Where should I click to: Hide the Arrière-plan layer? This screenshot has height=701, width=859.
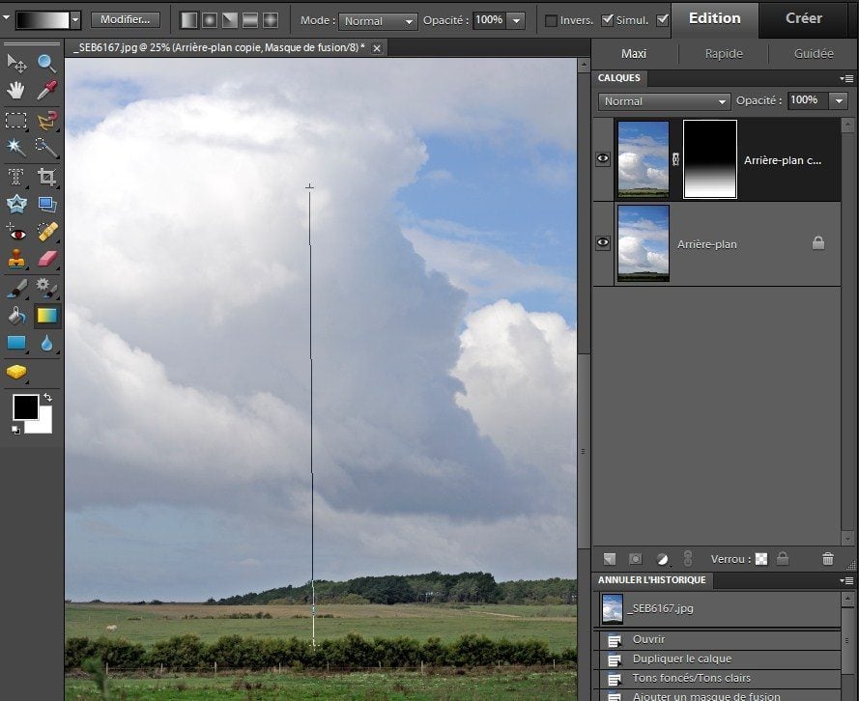[x=603, y=244]
